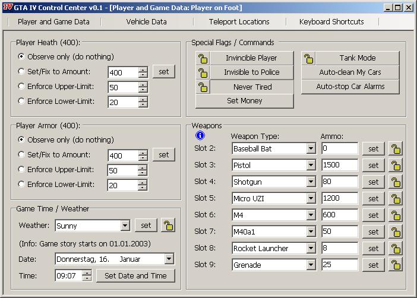This screenshot has height=298, width=417.
Task: Select Player Health Set/Fix to Amount option
Action: pyautogui.click(x=22, y=71)
